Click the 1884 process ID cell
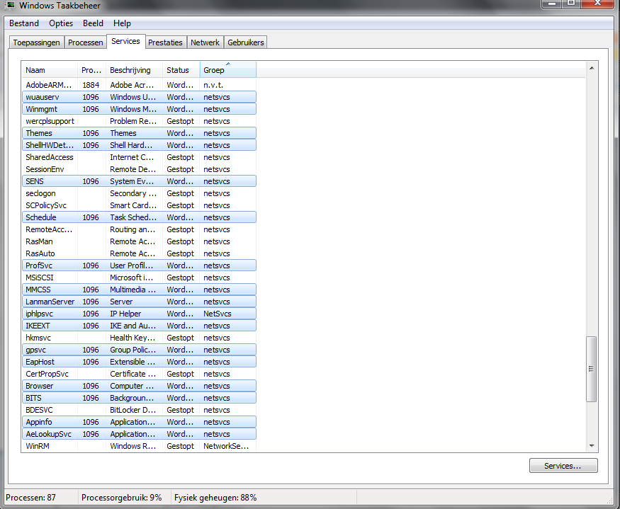Viewport: 620px width, 509px height. click(91, 85)
